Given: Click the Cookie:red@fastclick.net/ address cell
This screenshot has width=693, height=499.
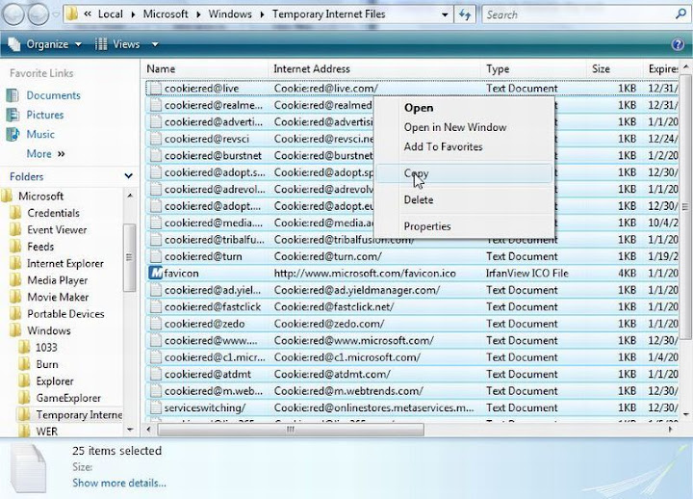Looking at the screenshot, I should (334, 307).
